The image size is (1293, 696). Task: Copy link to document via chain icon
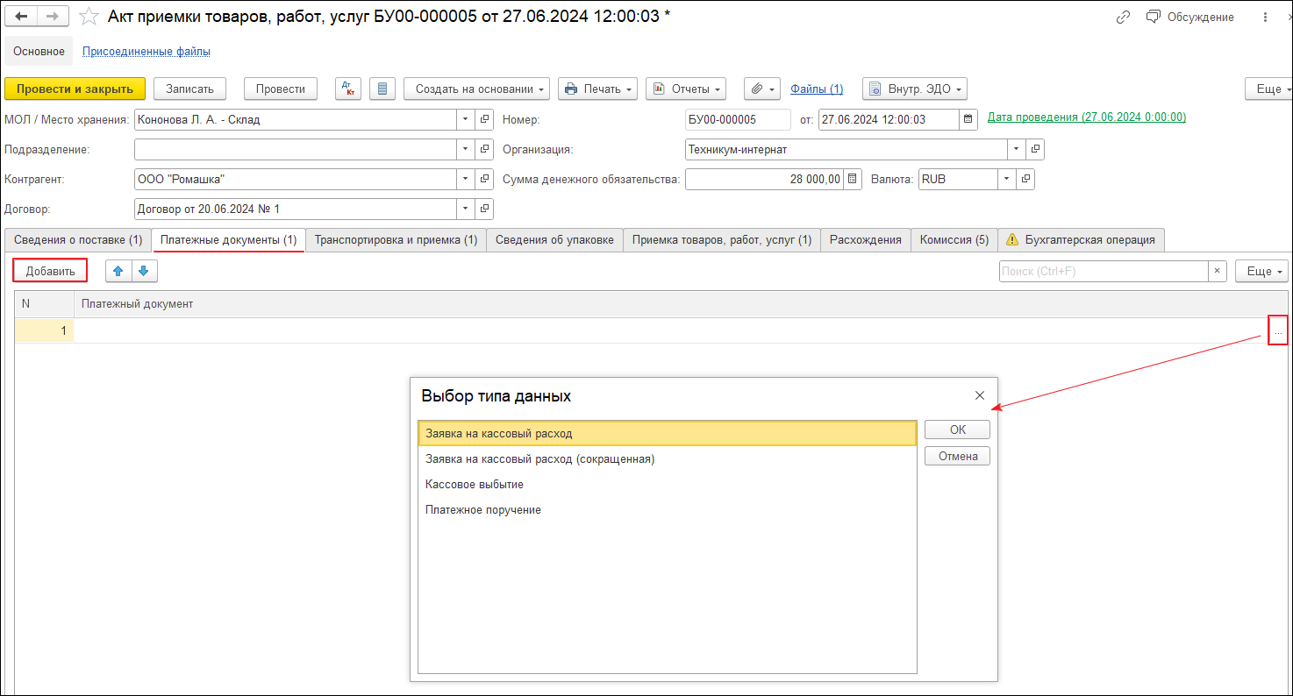1123,17
